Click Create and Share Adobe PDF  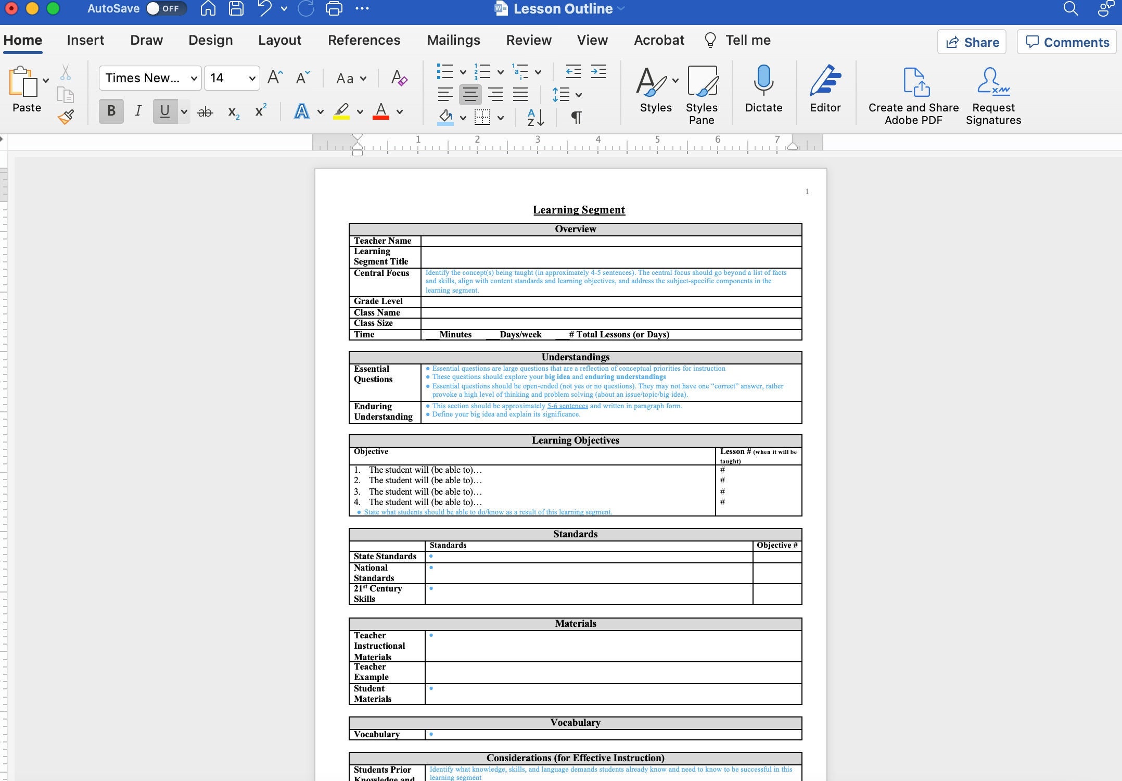pyautogui.click(x=912, y=94)
